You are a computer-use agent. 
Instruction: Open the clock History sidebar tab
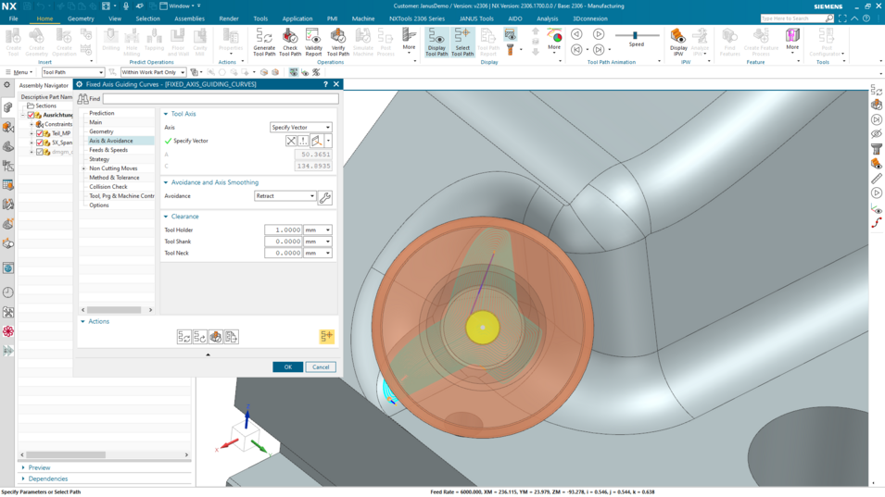[8, 292]
